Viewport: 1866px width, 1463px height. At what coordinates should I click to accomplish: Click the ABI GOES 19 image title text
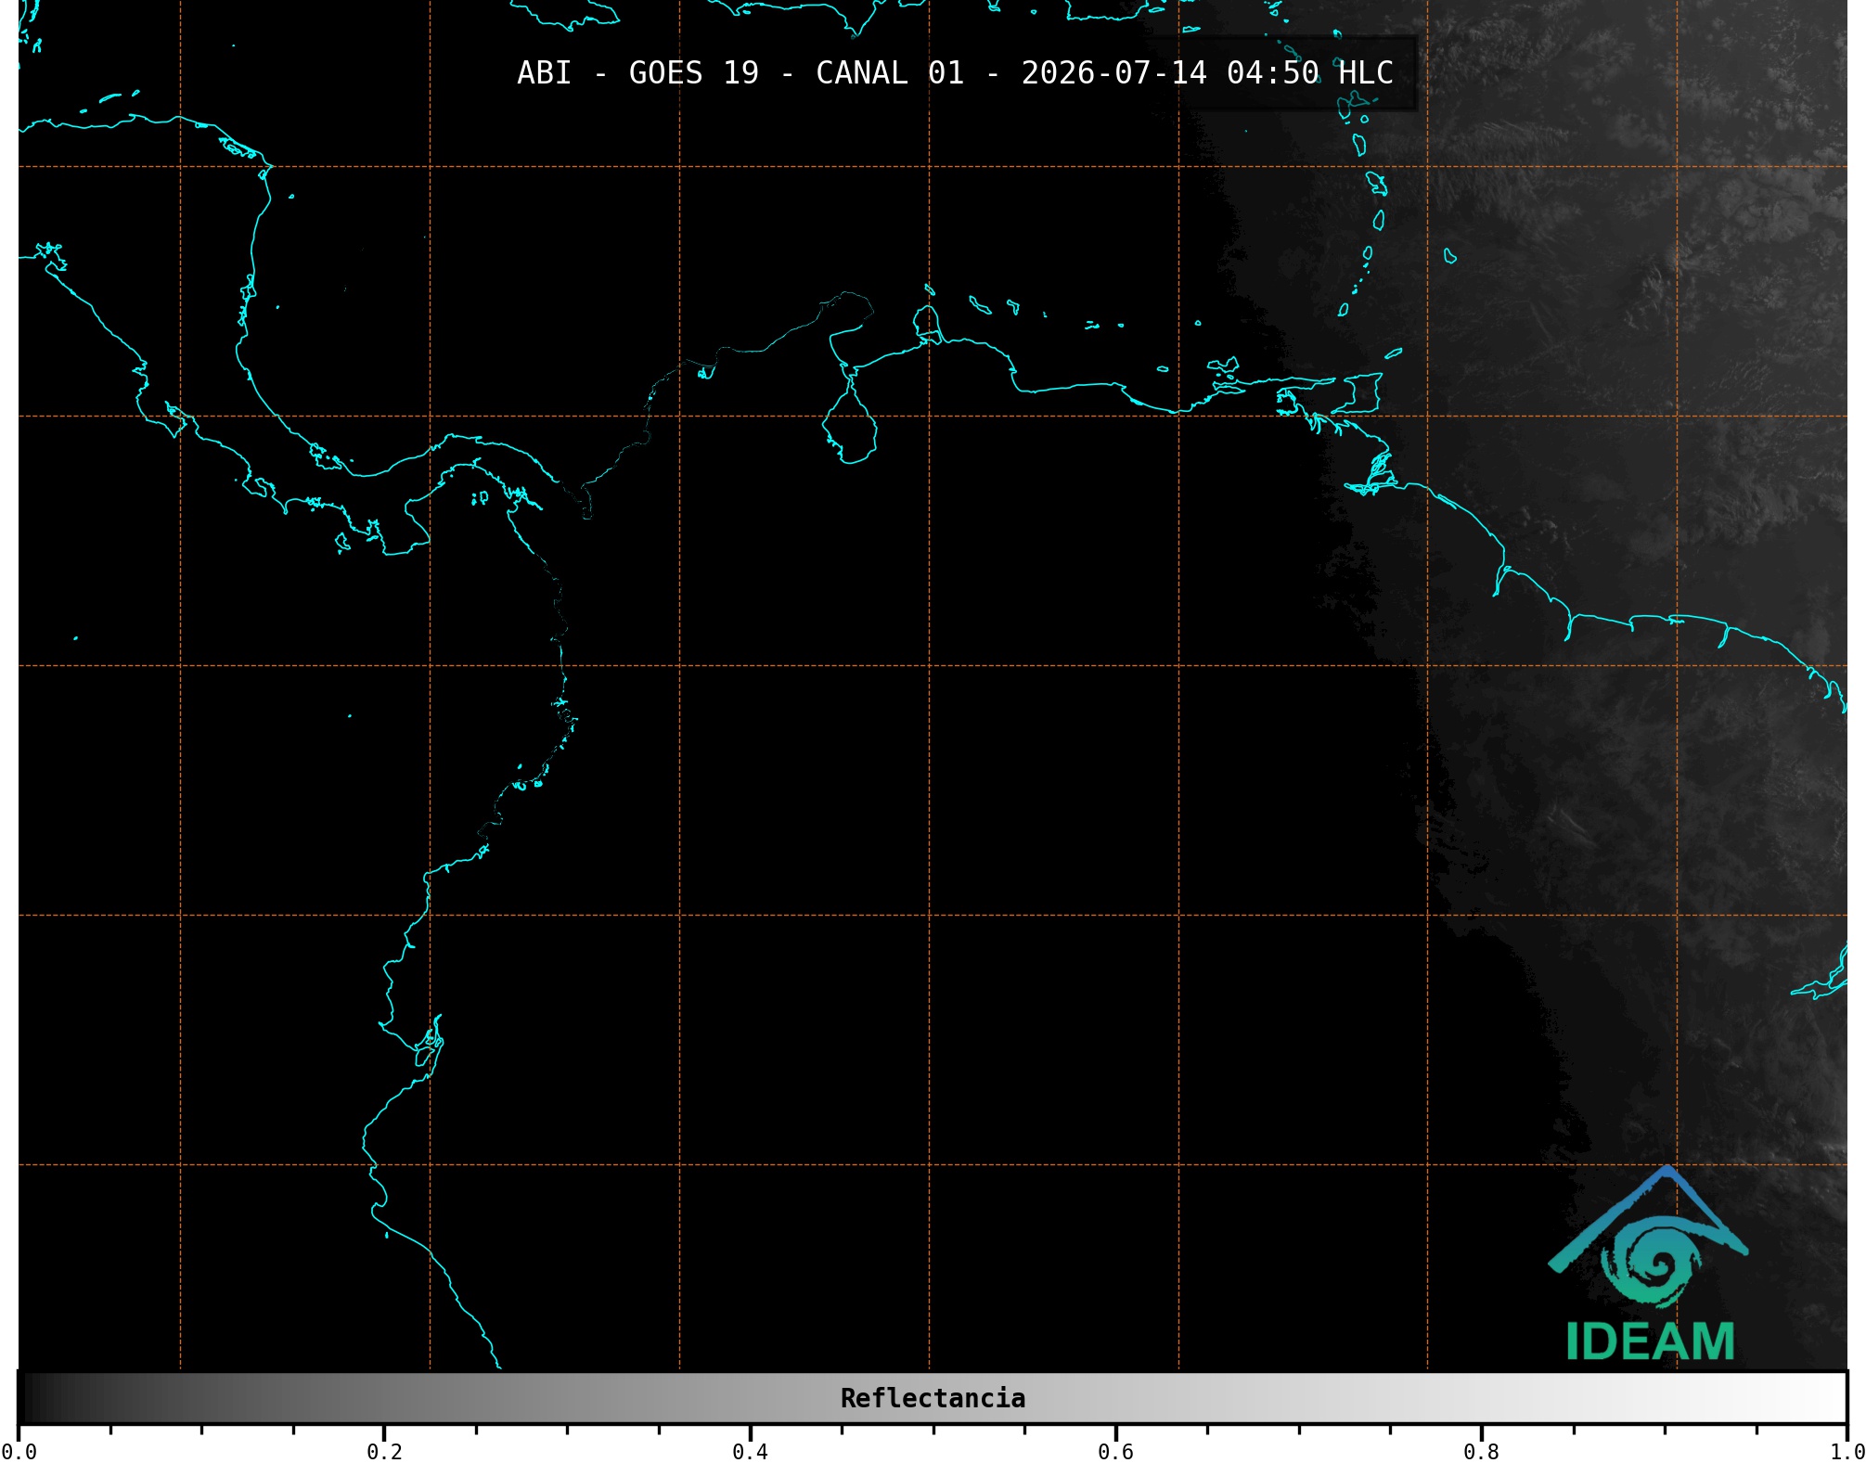point(955,73)
